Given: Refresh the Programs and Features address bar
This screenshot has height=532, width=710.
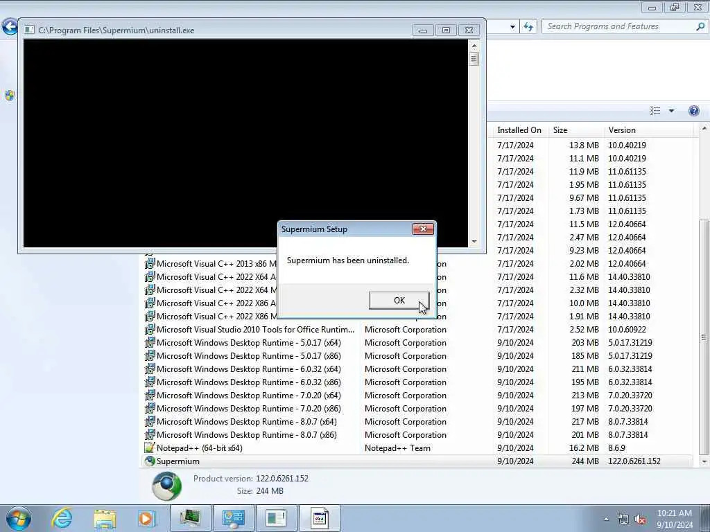Looking at the screenshot, I should (528, 27).
